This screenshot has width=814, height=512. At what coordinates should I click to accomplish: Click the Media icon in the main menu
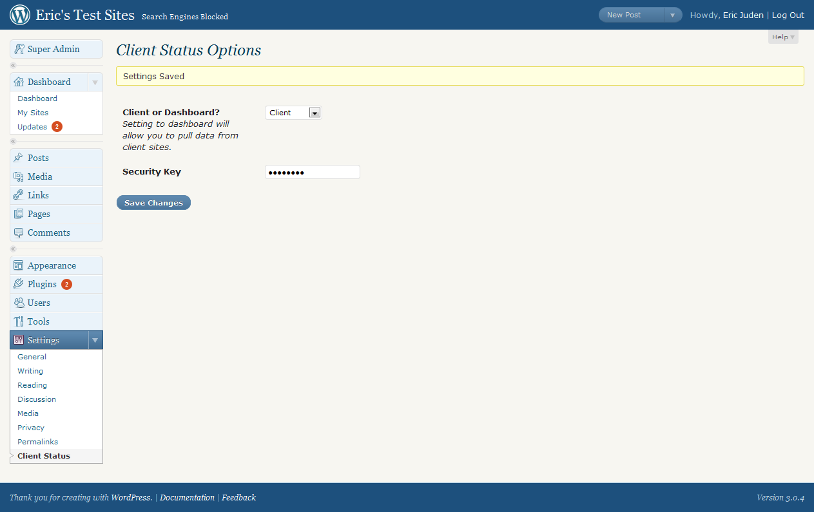tap(19, 176)
